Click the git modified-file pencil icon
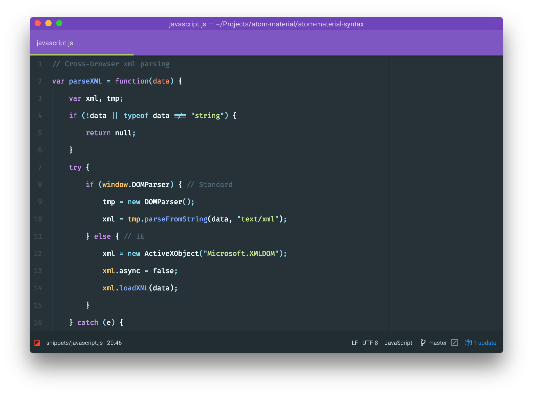 [454, 343]
